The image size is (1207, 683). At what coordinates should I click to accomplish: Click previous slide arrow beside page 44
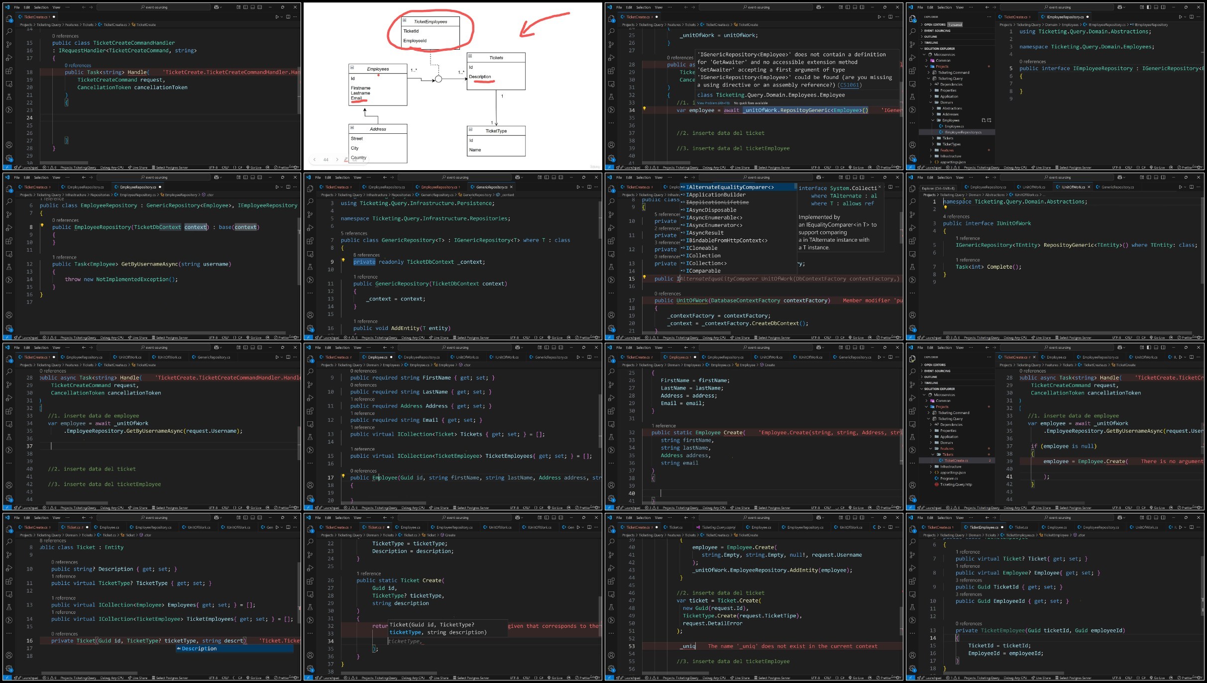[x=315, y=160]
